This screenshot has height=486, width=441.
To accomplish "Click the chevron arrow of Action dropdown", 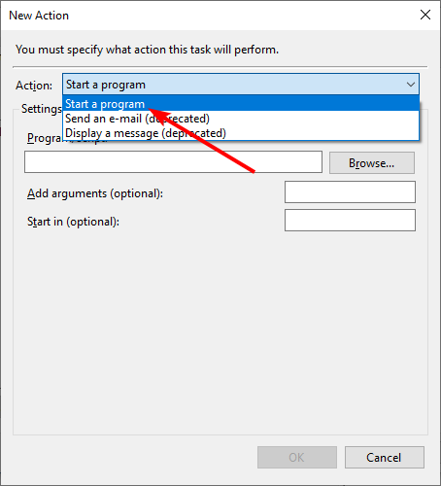I will [411, 85].
